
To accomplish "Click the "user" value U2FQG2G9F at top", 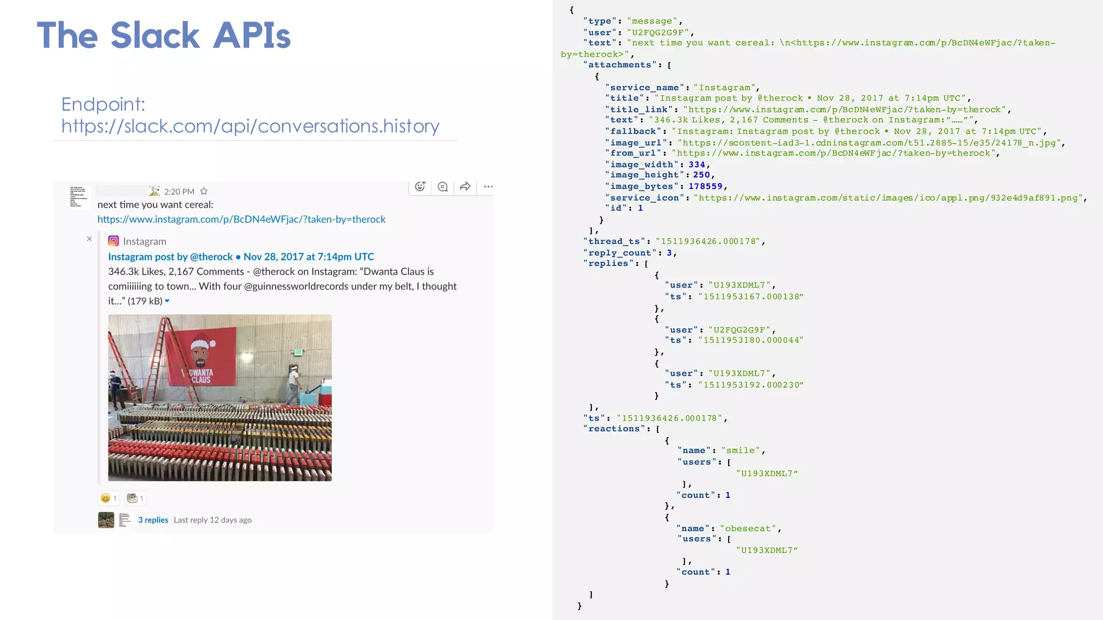I will click(x=658, y=32).
